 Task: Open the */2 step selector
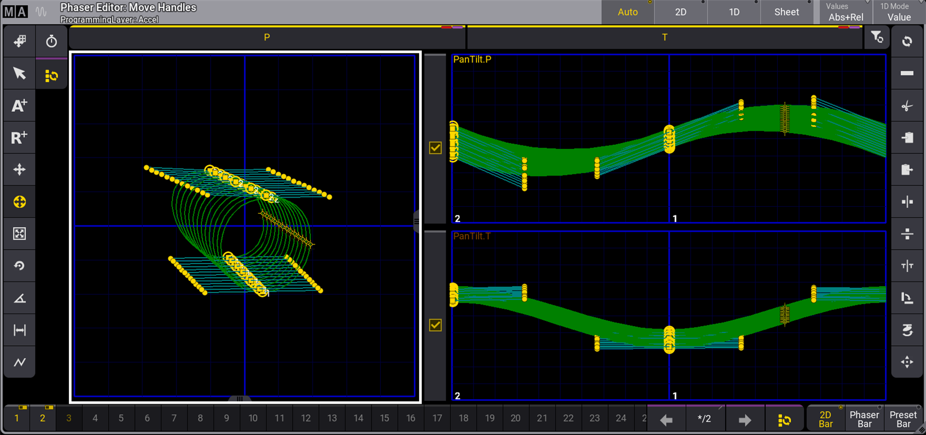tap(704, 419)
